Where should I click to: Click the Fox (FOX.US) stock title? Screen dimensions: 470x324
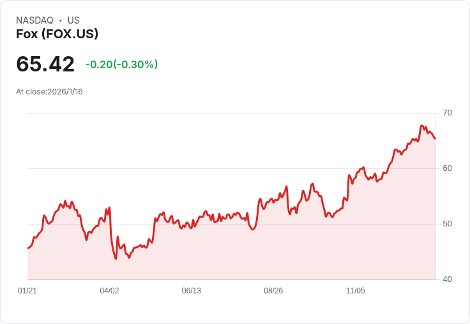(57, 34)
